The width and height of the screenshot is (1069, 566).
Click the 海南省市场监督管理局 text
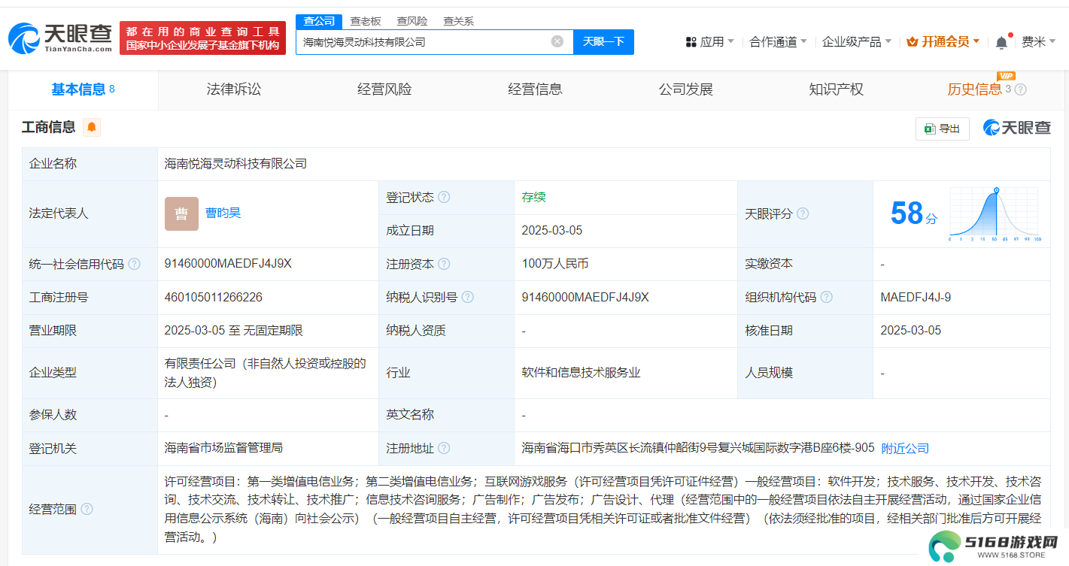[x=223, y=447]
